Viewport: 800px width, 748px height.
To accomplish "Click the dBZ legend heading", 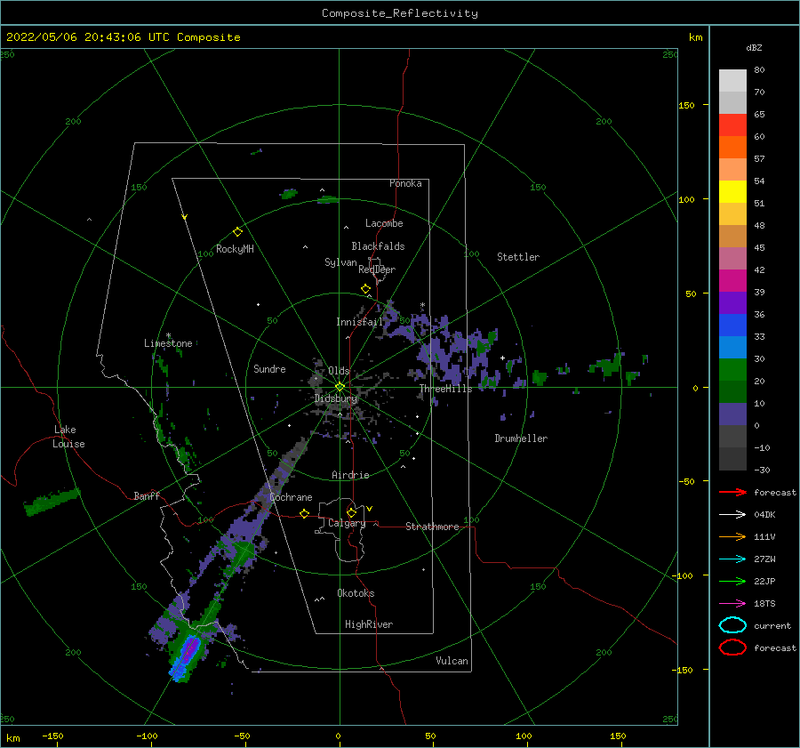I will coord(754,47).
